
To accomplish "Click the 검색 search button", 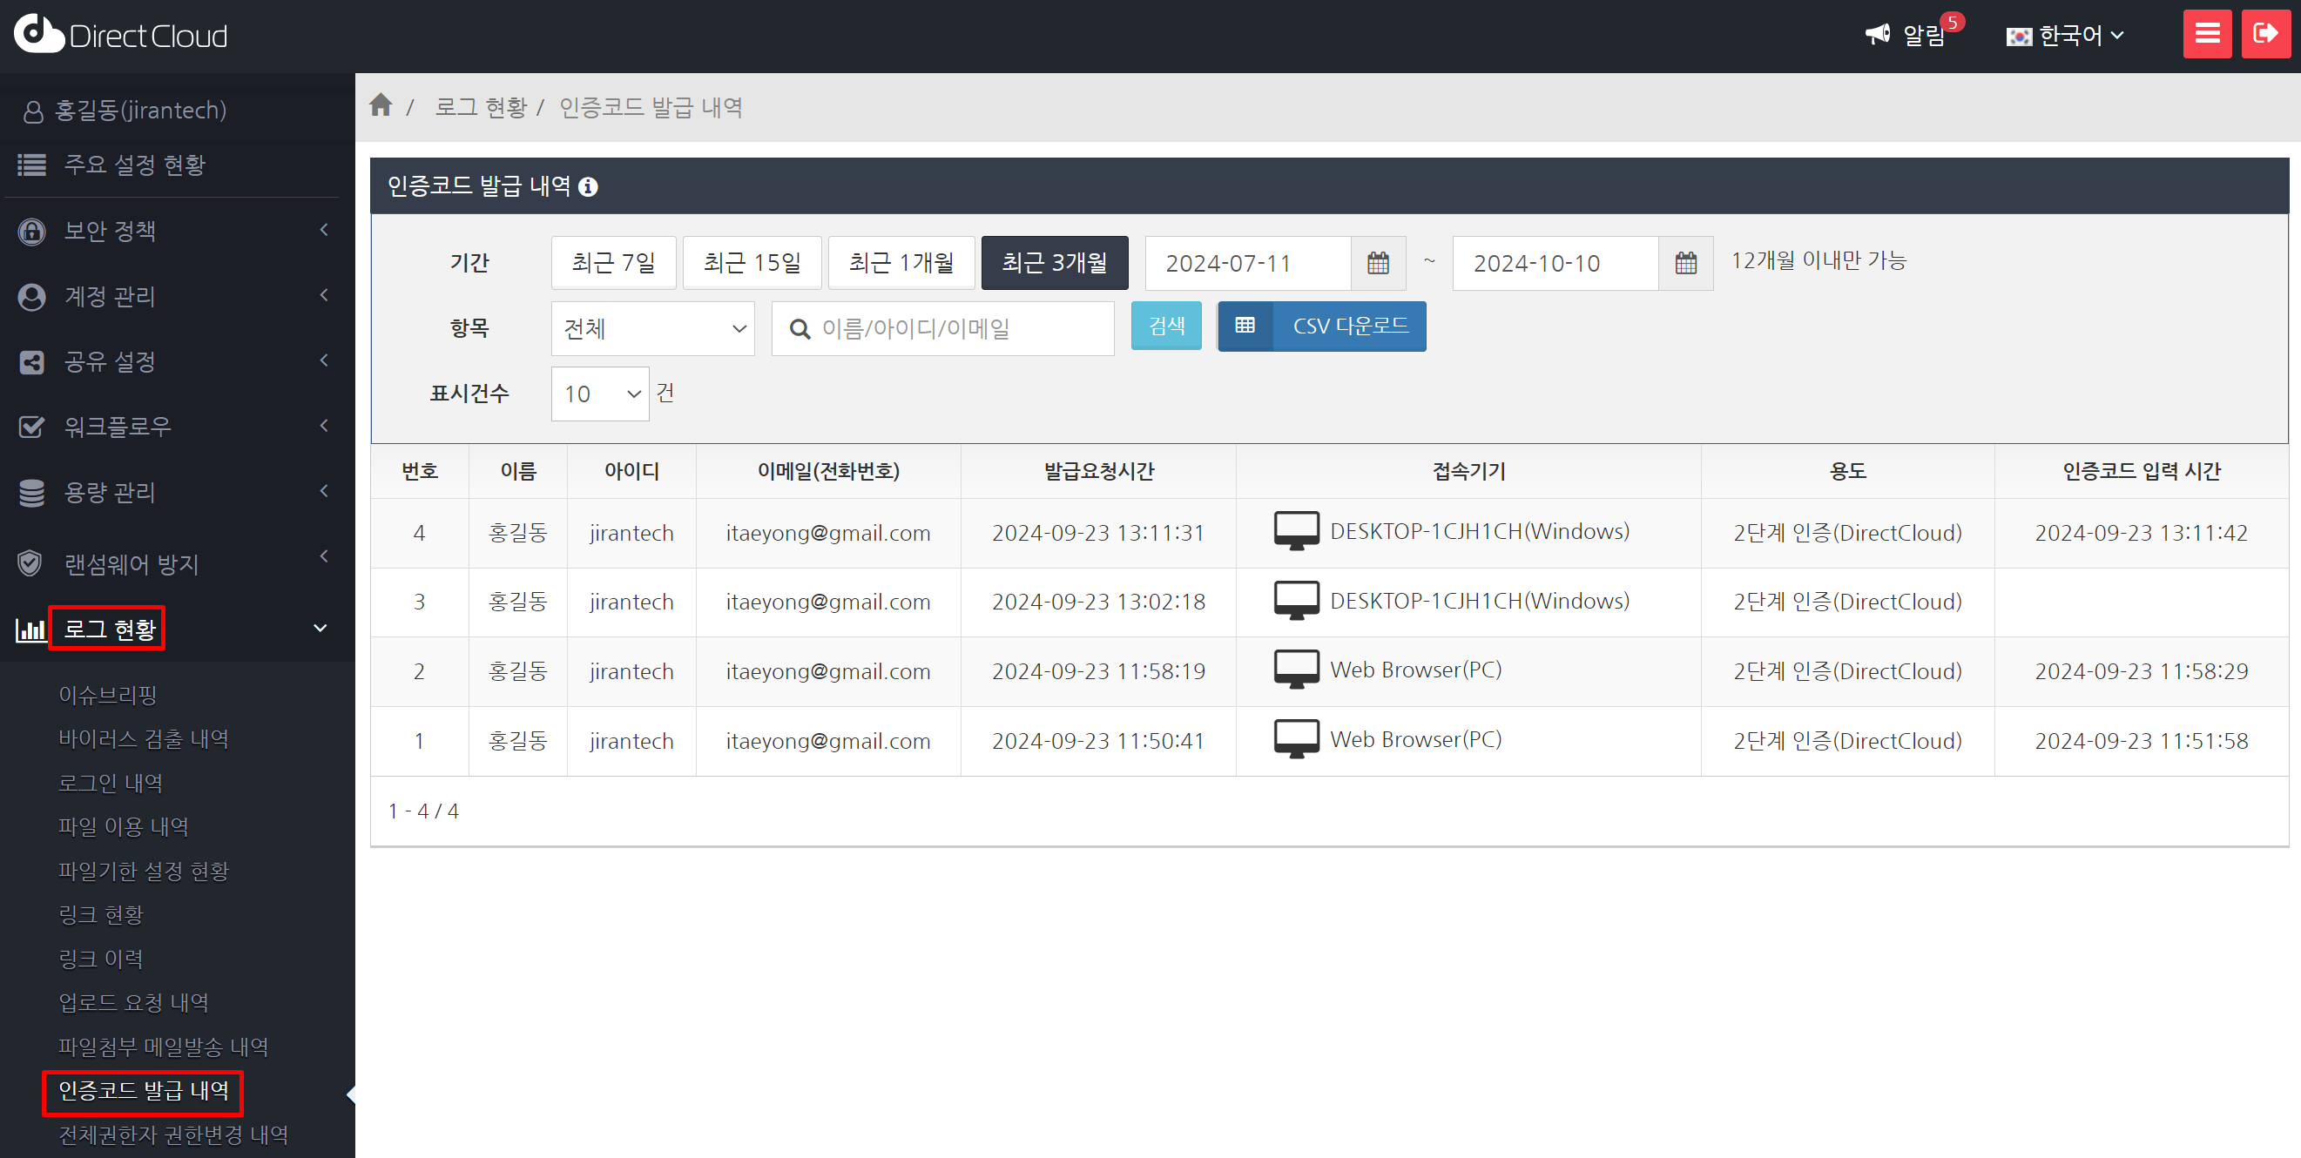I will 1164,326.
